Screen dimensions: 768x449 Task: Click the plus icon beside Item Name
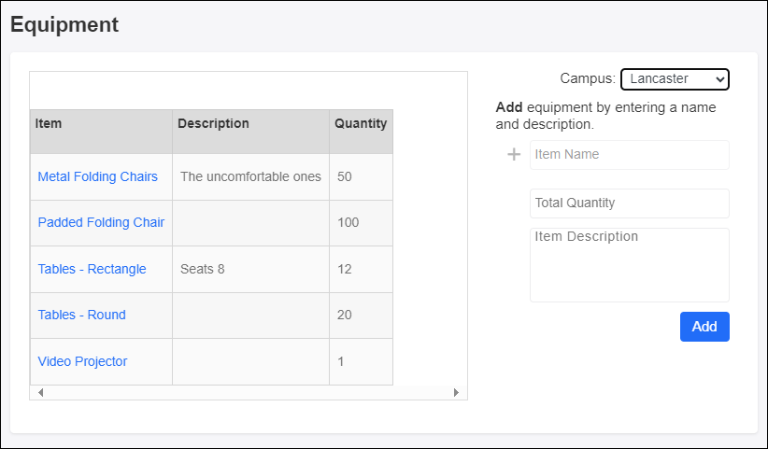point(513,155)
